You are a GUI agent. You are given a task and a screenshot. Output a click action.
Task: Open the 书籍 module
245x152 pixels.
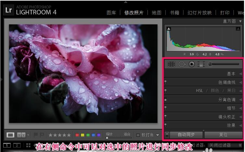point(174,13)
